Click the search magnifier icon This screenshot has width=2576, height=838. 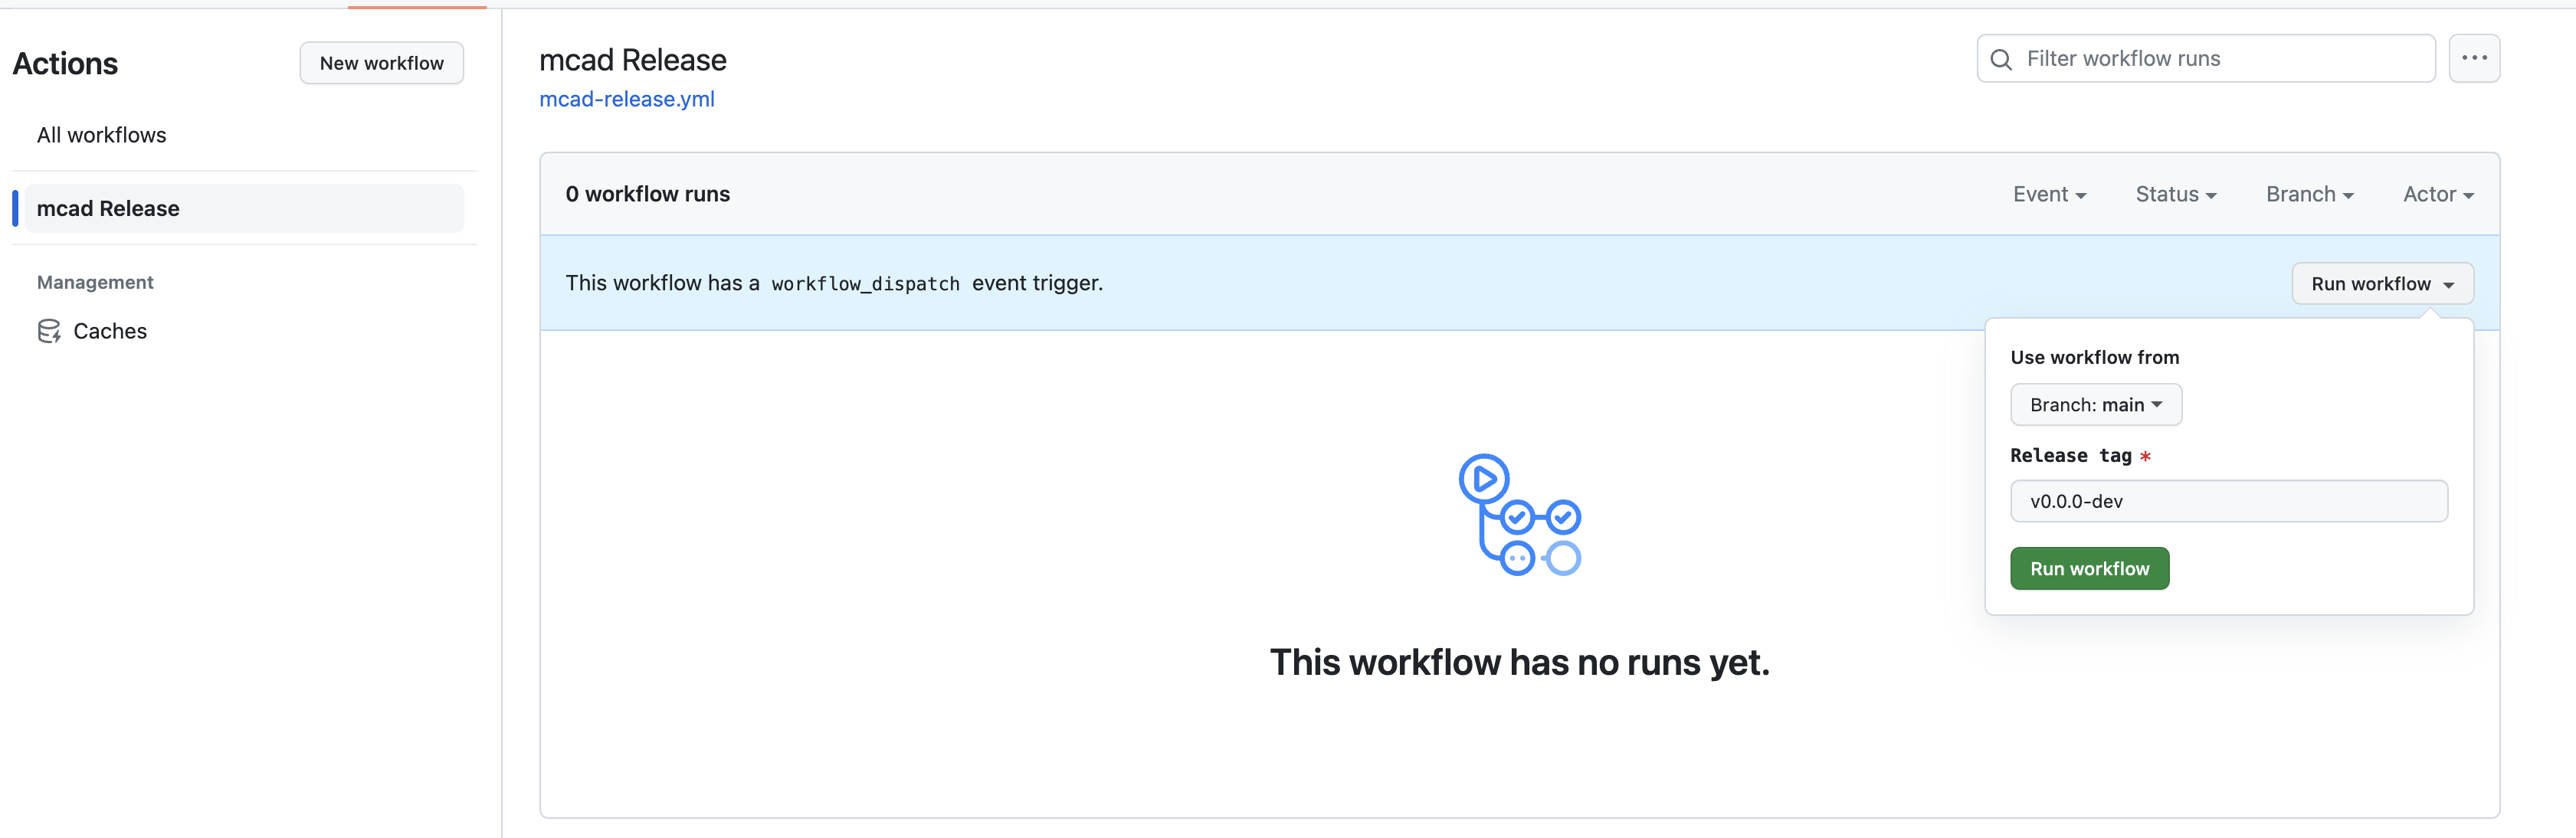coord(2001,59)
